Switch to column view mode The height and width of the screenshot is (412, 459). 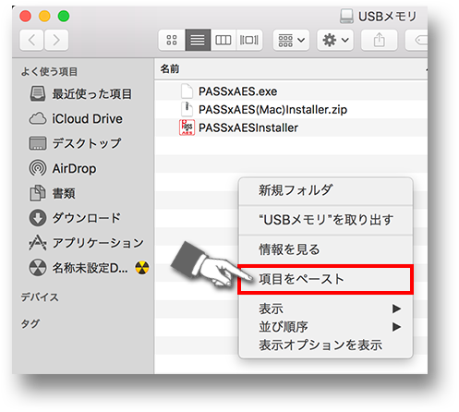click(x=223, y=40)
